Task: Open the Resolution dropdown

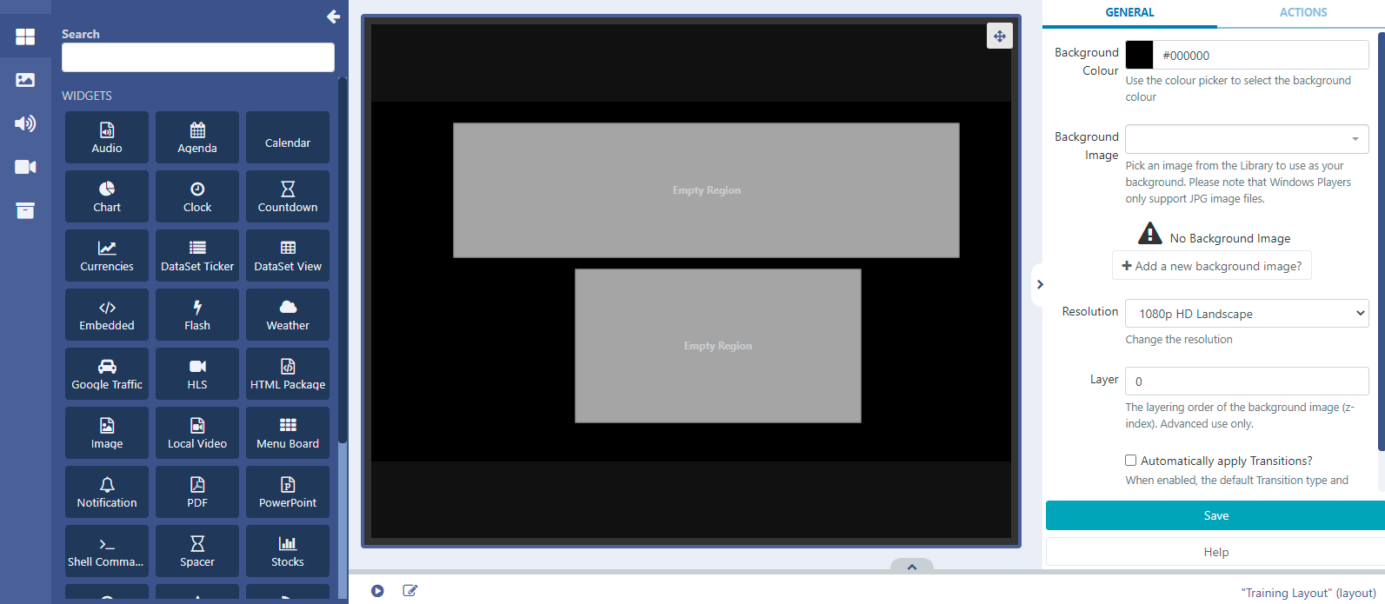Action: click(x=1247, y=314)
